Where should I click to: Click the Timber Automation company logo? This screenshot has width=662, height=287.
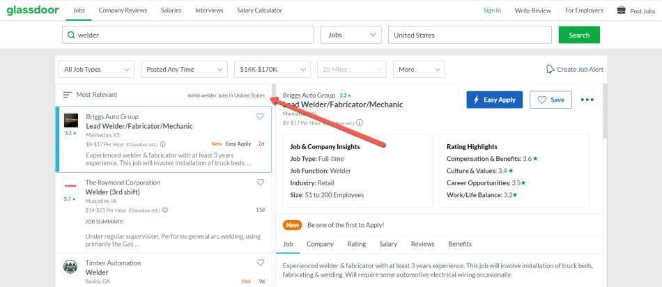(x=70, y=267)
